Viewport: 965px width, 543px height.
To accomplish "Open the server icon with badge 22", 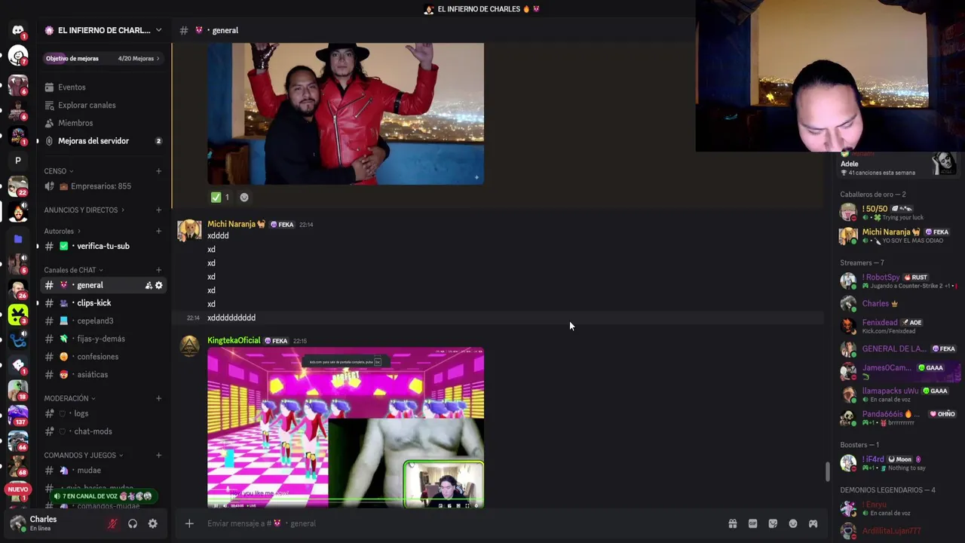I will (x=18, y=186).
